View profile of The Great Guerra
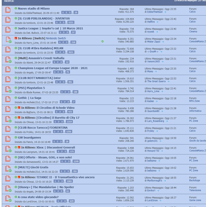Viewport: 206px width, 207px height. [156, 81]
